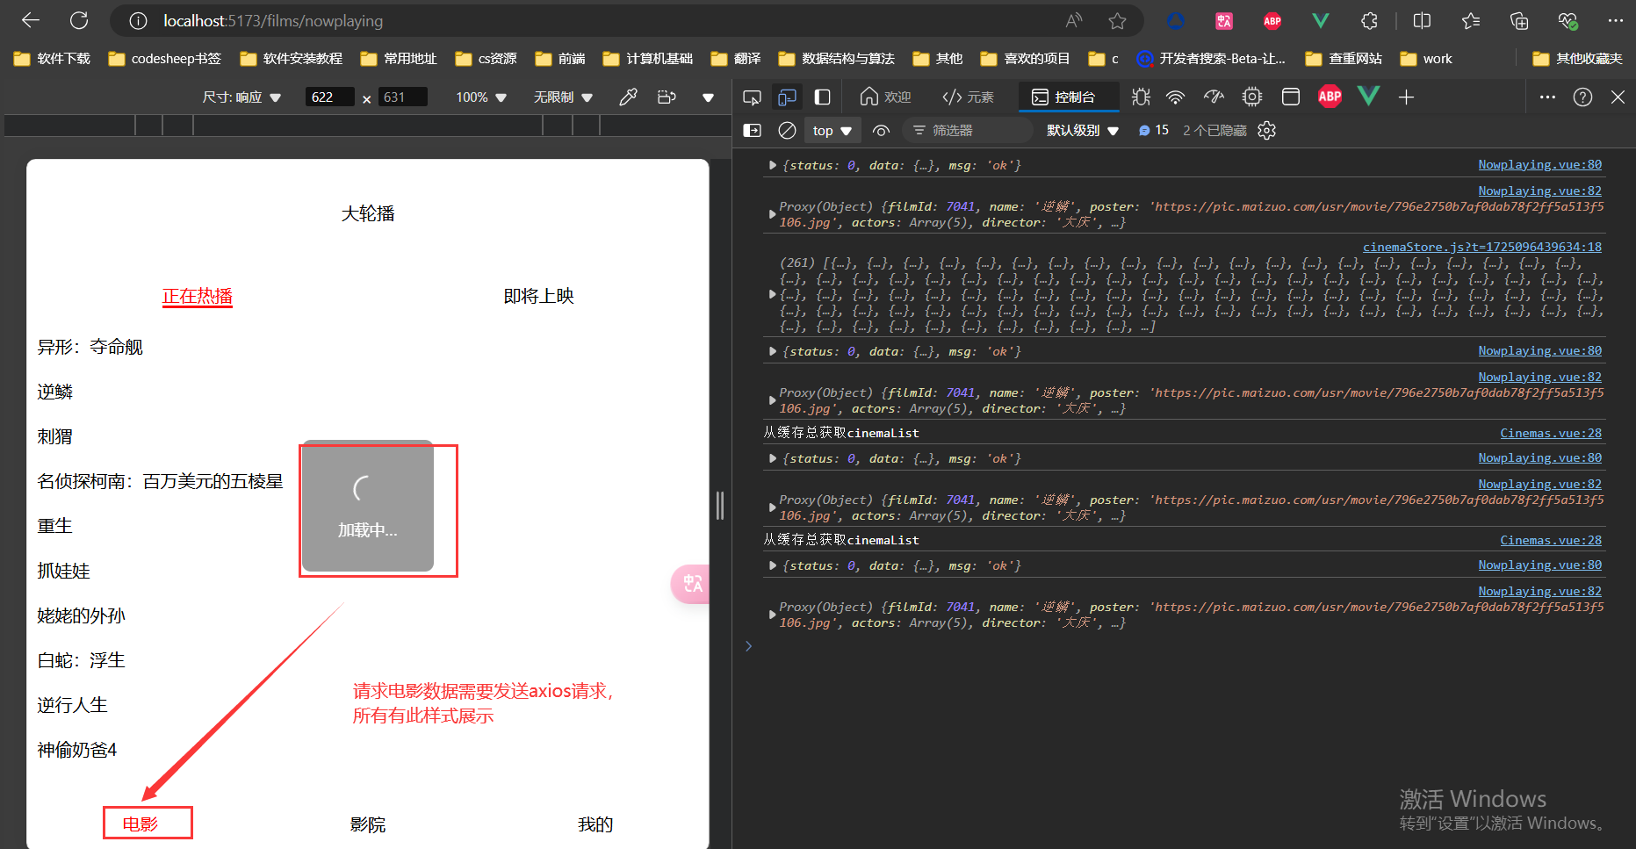Open the translate extension icon in the browser toolbar
Viewport: 1636px width, 849px height.
[1224, 20]
